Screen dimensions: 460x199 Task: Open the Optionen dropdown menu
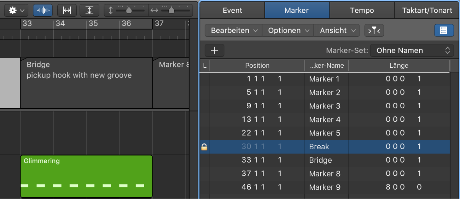pyautogui.click(x=288, y=31)
